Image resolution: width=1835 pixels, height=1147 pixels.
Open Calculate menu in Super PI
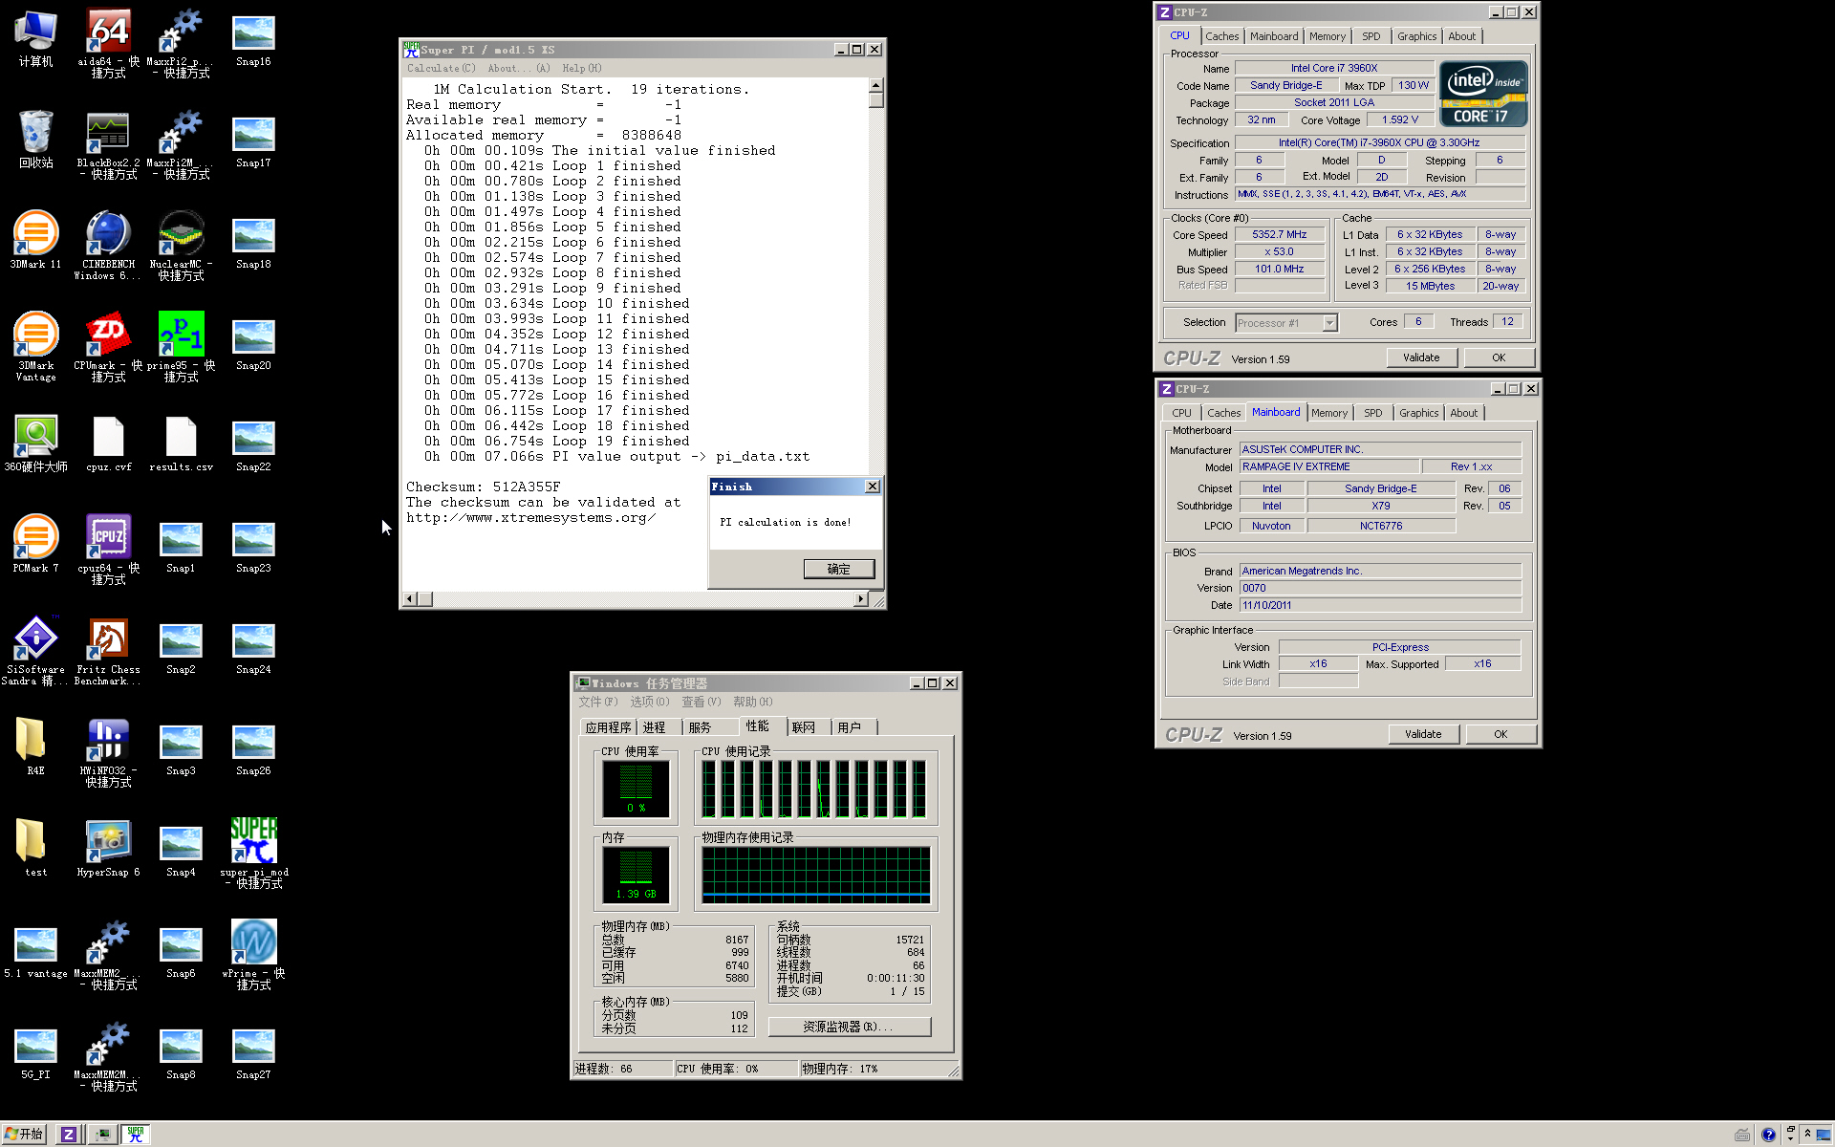441,68
